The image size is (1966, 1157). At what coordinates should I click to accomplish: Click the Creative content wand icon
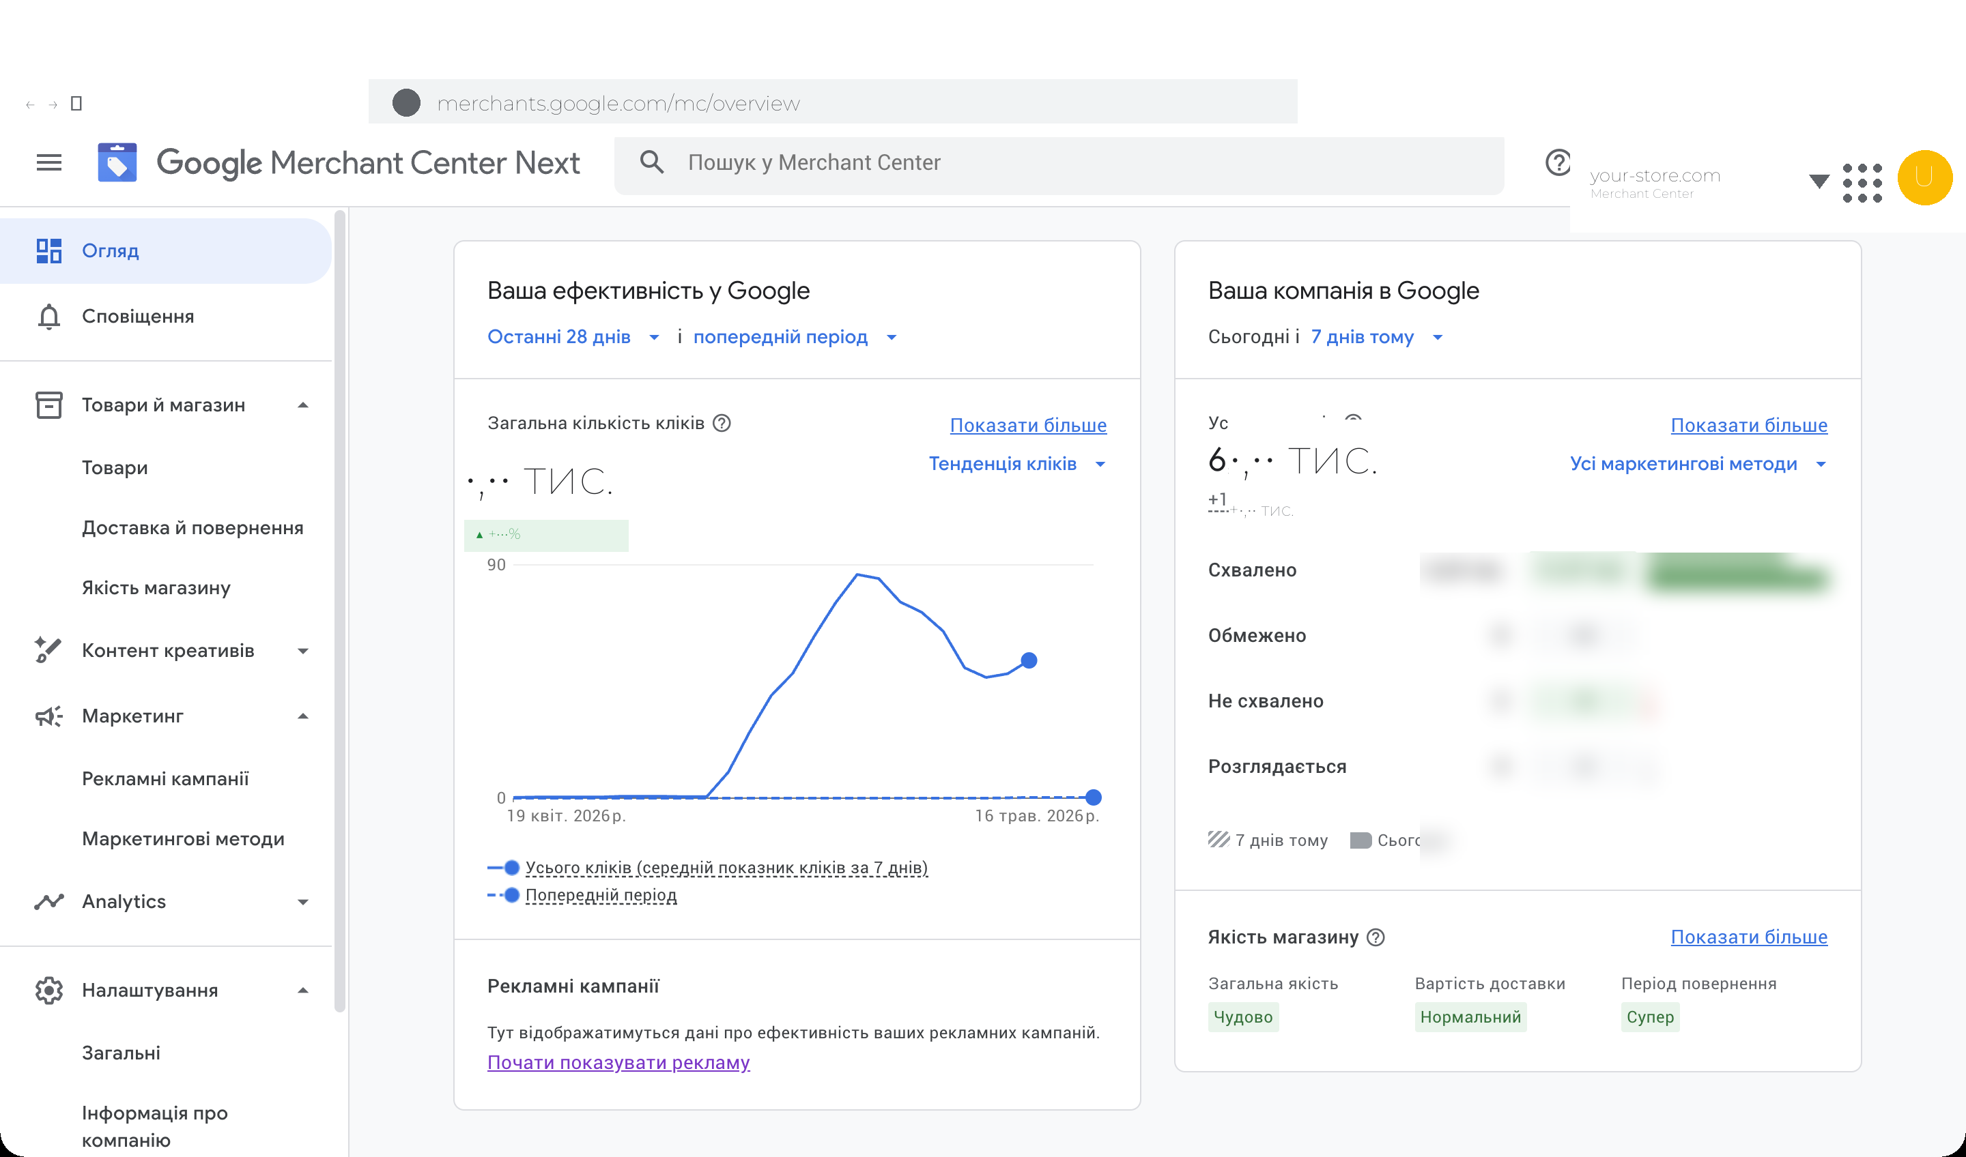click(48, 650)
